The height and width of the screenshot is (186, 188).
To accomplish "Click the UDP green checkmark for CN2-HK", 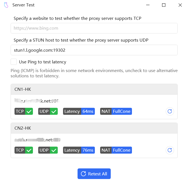I will [x=54, y=150].
